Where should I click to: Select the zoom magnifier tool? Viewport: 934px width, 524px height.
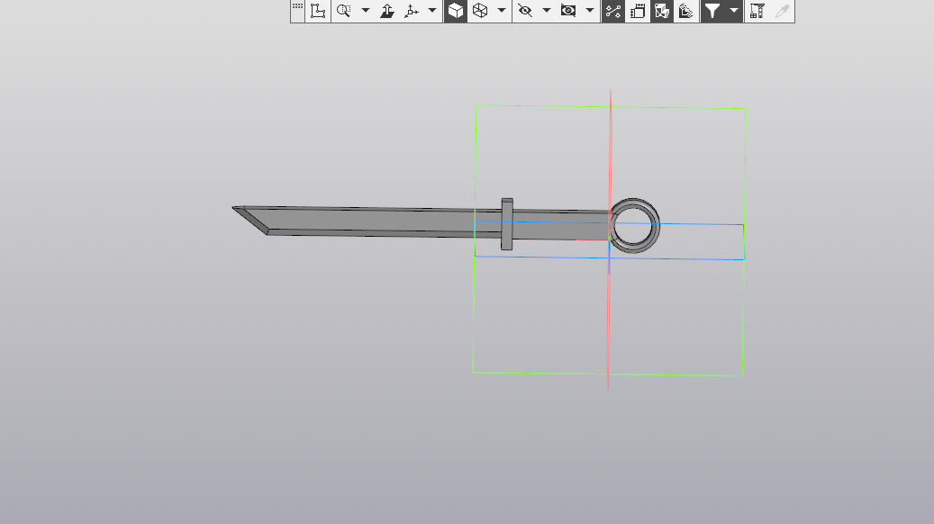[x=344, y=11]
